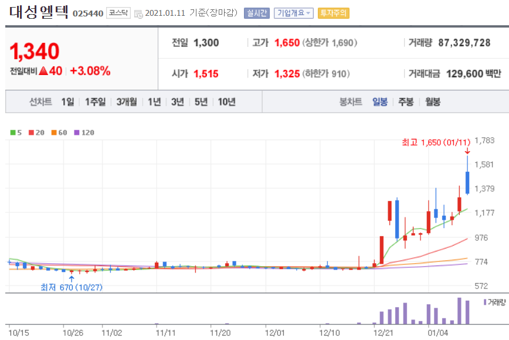
Task: Click the 대성엘텍 stock name title
Action: tap(39, 12)
